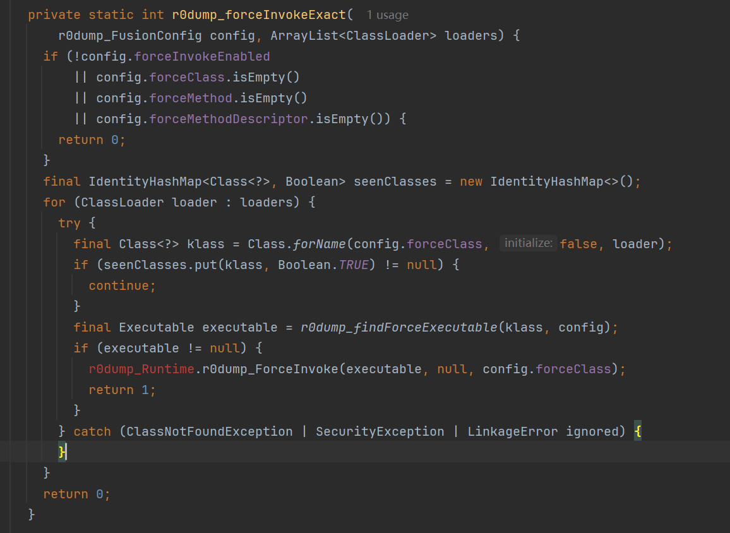Click forceMethod in the if condition
Image resolution: width=730 pixels, height=533 pixels.
coord(191,99)
